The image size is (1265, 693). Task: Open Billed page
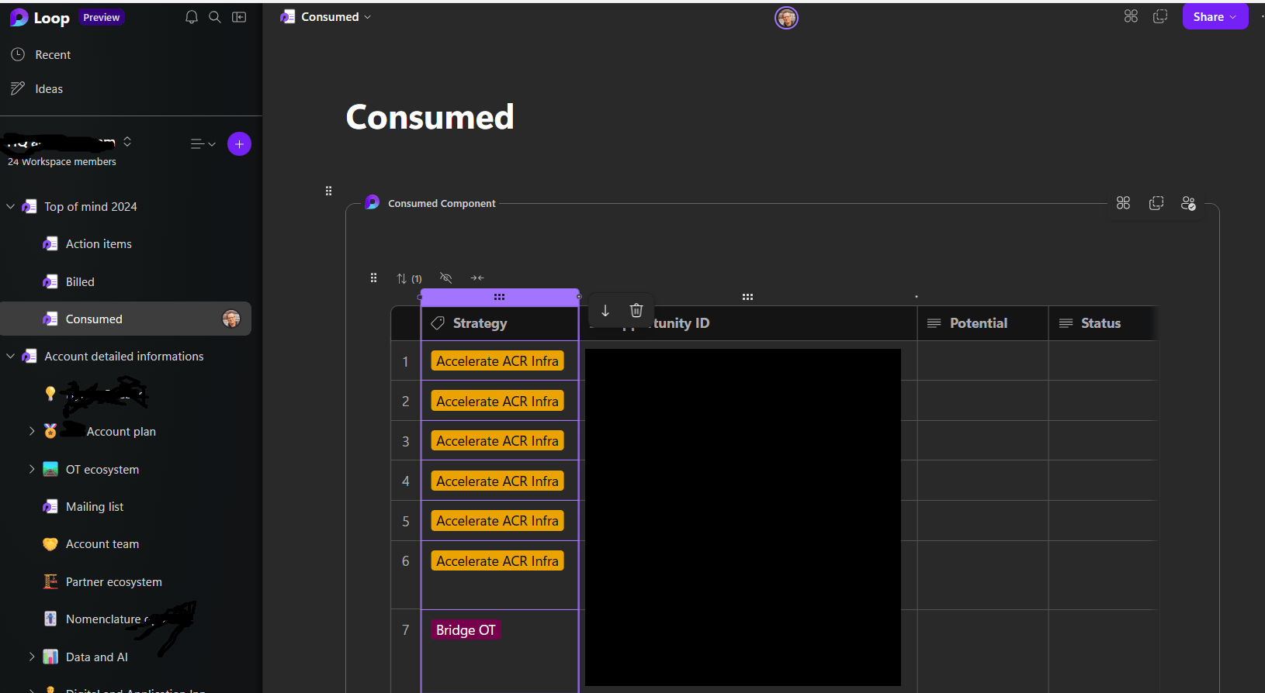80,282
